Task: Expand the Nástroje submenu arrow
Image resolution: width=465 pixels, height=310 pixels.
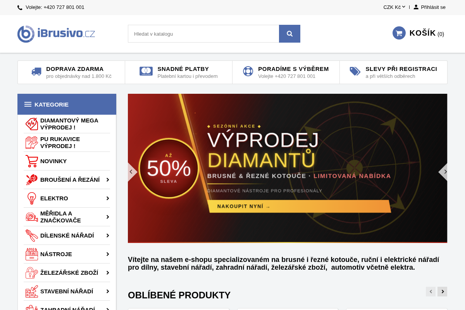Action: coord(108,254)
